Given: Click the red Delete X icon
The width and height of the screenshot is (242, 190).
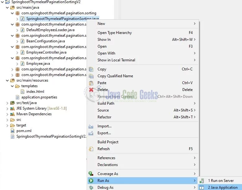Looking at the screenshot, I should [x=91, y=90].
